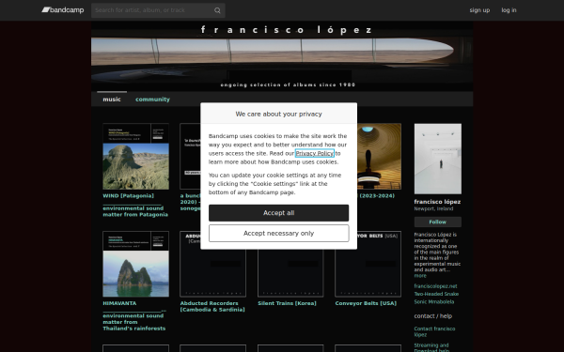Click the search magnifier icon
564x352 pixels.
217,10
